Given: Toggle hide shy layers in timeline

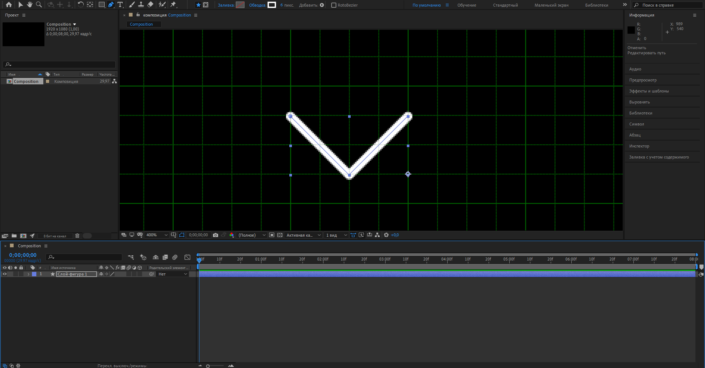Looking at the screenshot, I should 156,257.
